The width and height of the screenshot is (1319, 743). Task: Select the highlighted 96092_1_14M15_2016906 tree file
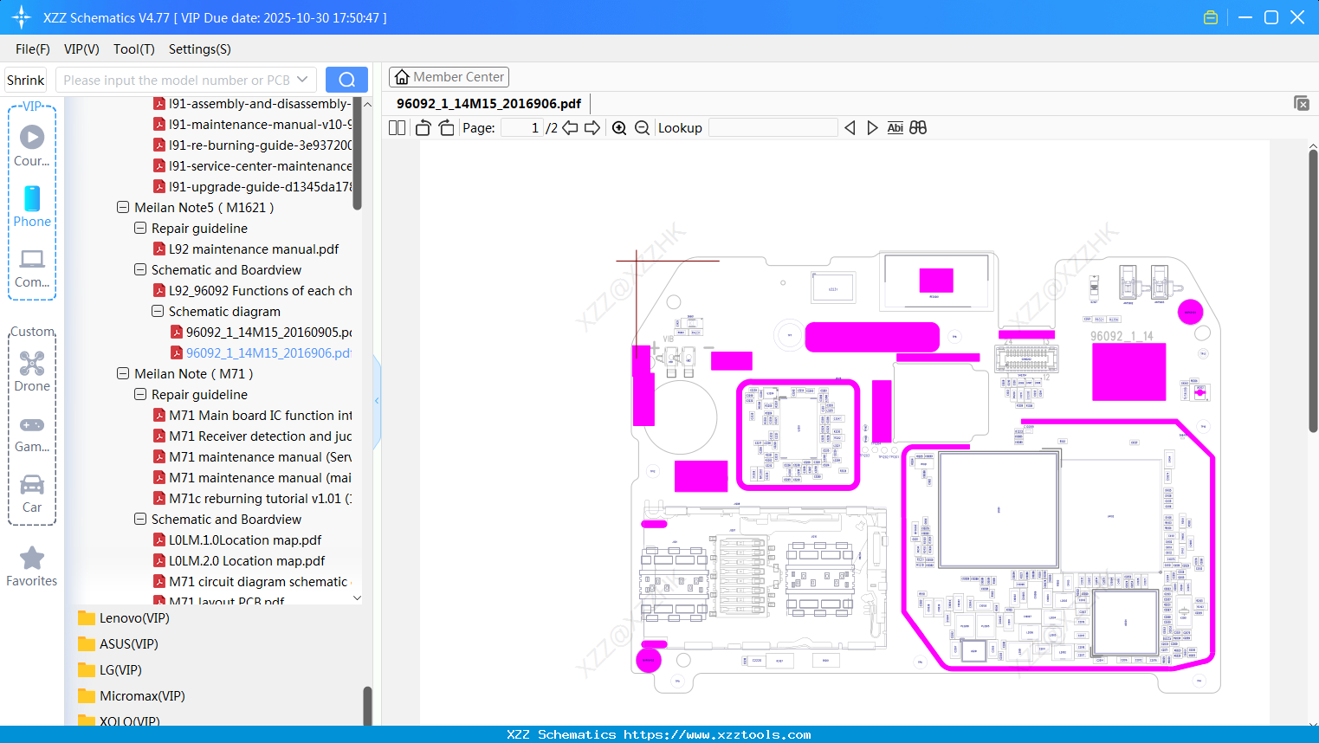tap(262, 353)
